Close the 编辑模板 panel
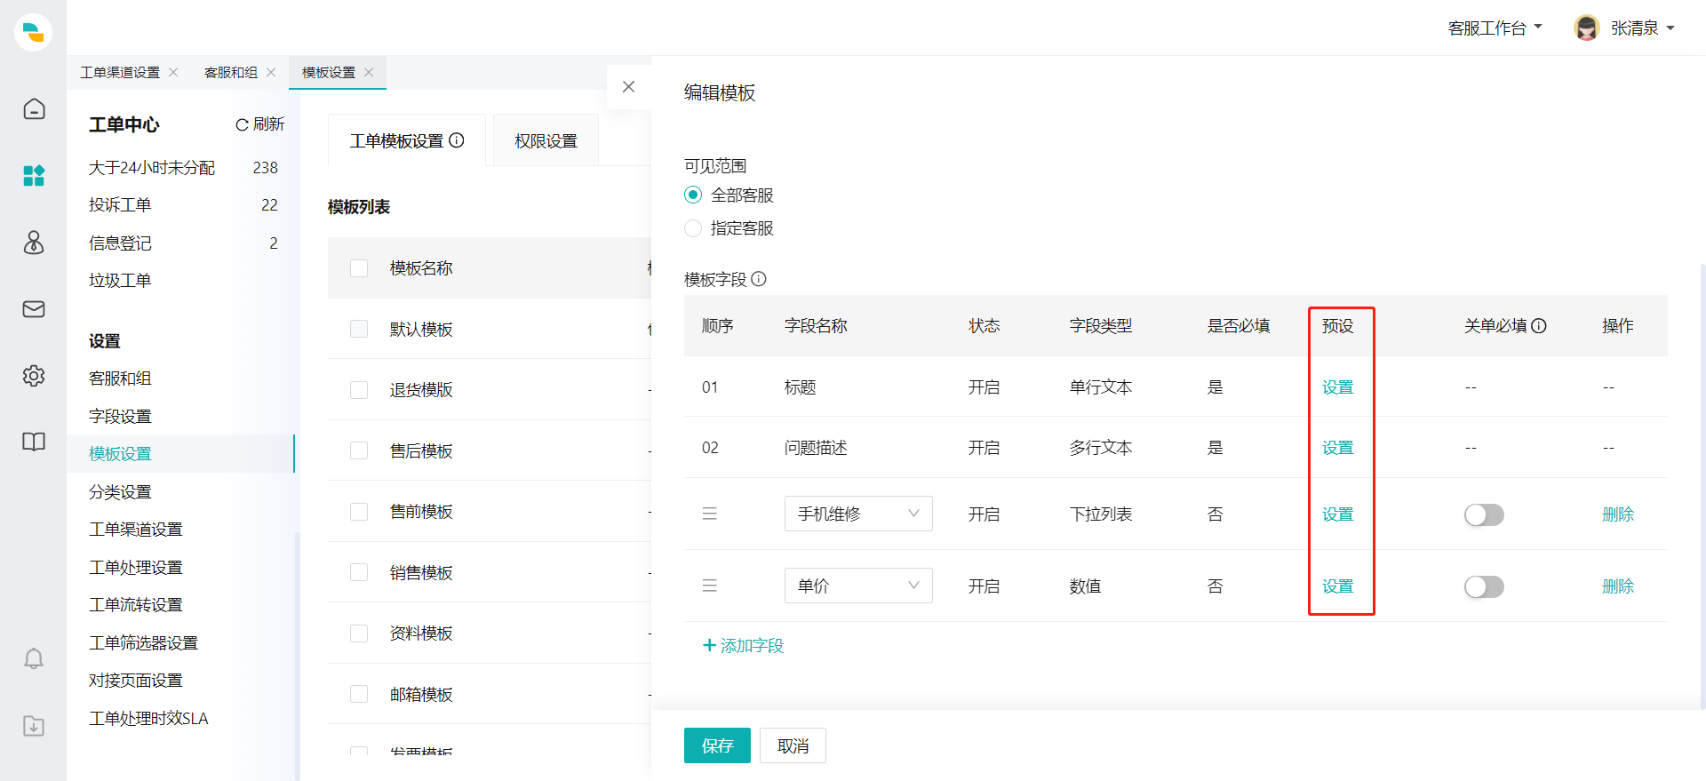Viewport: 1706px width, 781px height. [628, 86]
